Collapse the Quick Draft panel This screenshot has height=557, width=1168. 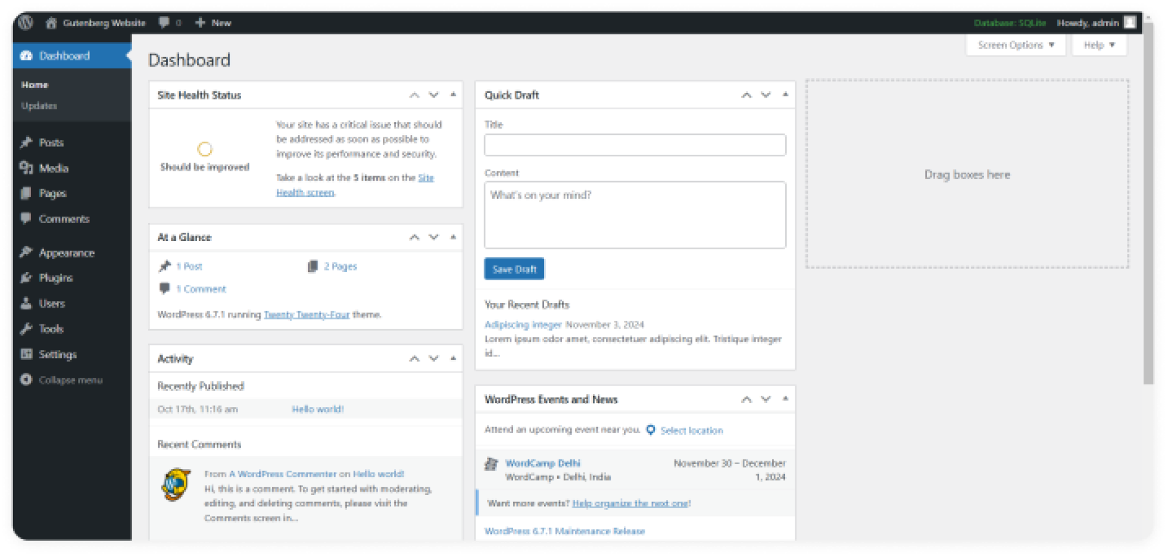786,95
